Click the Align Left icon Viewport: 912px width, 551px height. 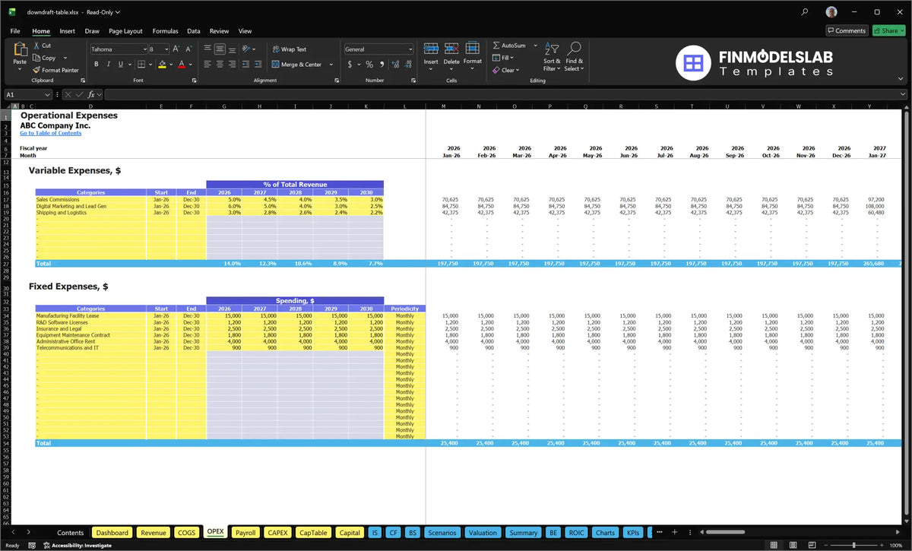pyautogui.click(x=207, y=65)
